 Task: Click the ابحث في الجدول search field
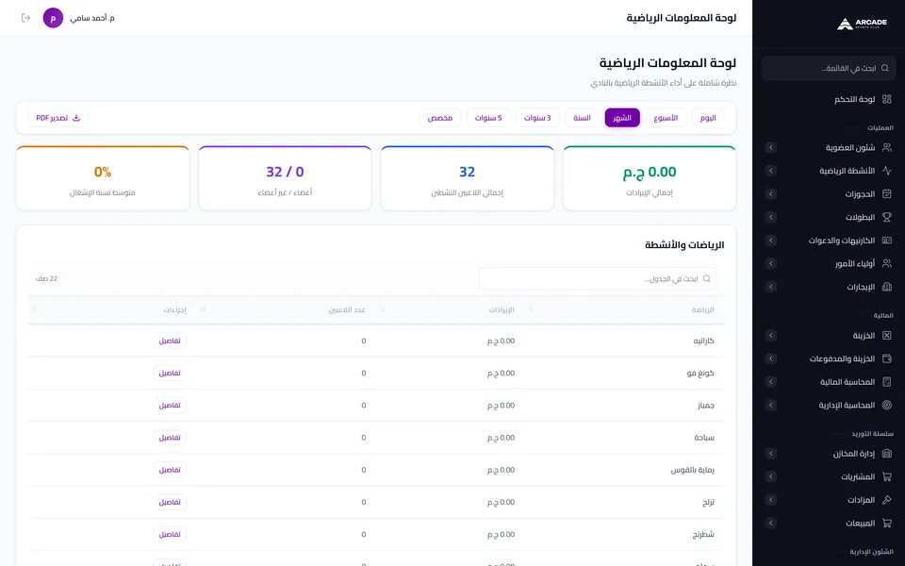[598, 279]
